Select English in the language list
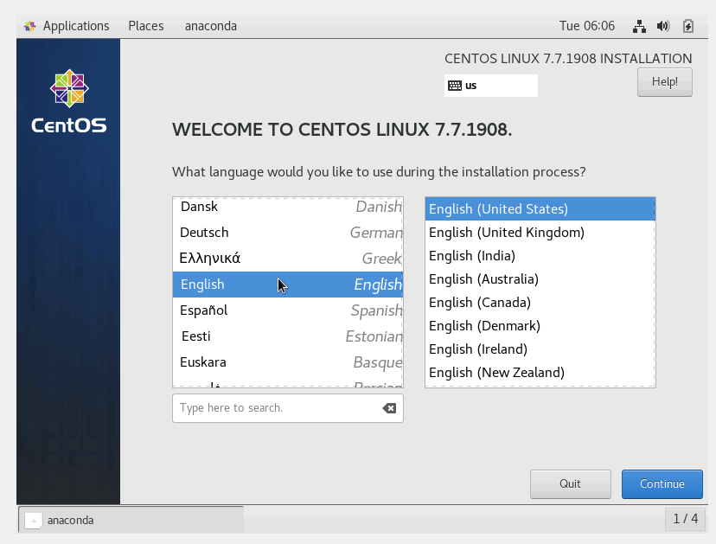The height and width of the screenshot is (544, 716). click(x=288, y=285)
